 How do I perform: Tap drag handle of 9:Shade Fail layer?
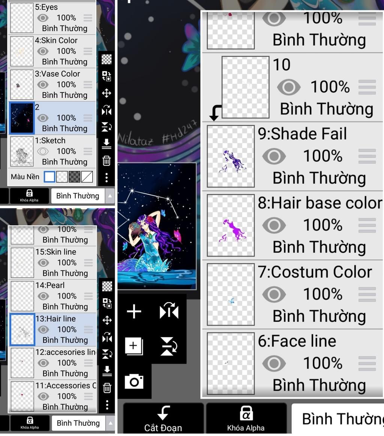pos(367,156)
